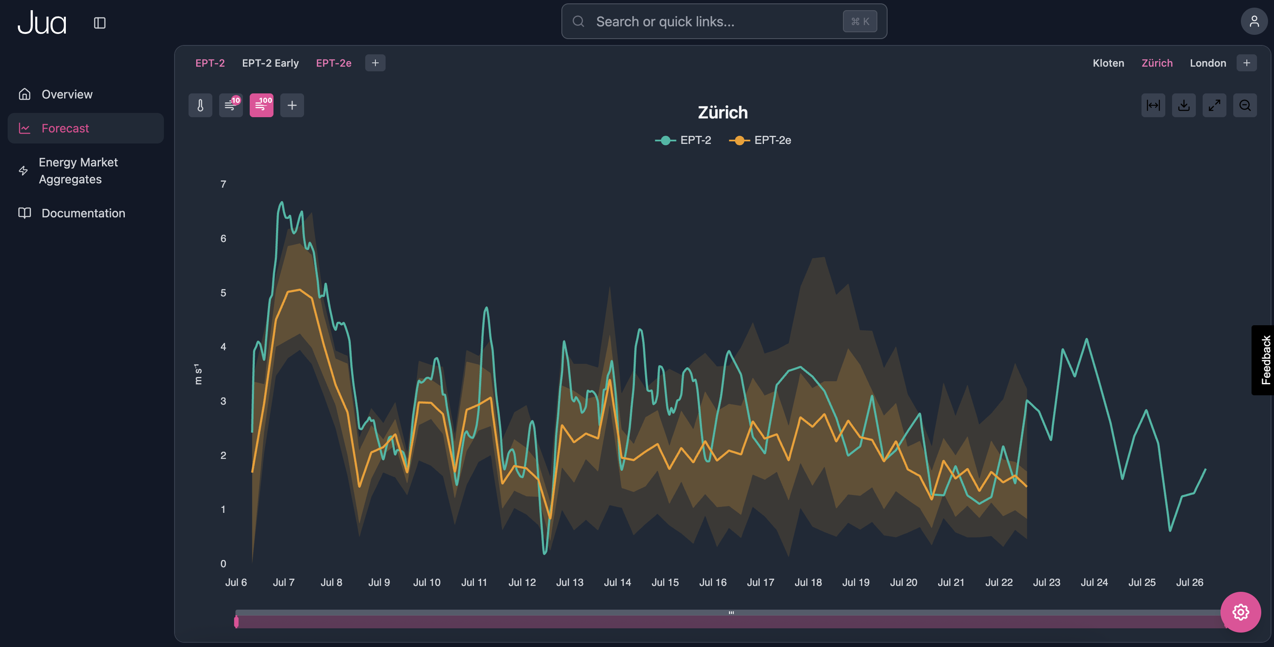The width and height of the screenshot is (1274, 647).
Task: Open the pink settings gear button
Action: (1240, 612)
